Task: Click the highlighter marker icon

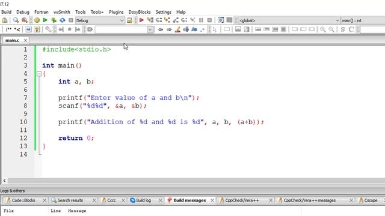Action: coord(177,29)
